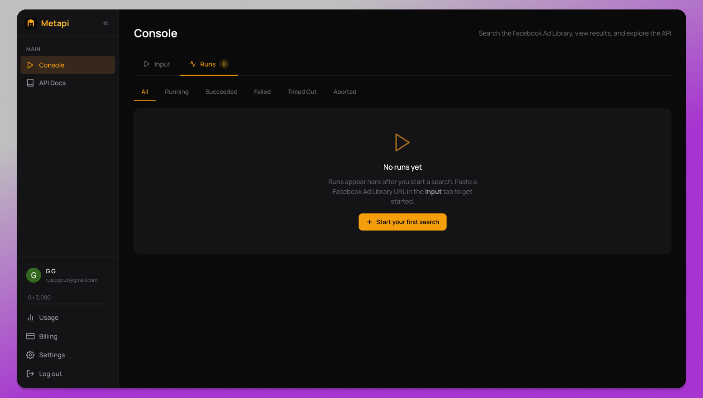Click the large play icon above No runs yet
Image resolution: width=703 pixels, height=398 pixels.
coord(402,143)
